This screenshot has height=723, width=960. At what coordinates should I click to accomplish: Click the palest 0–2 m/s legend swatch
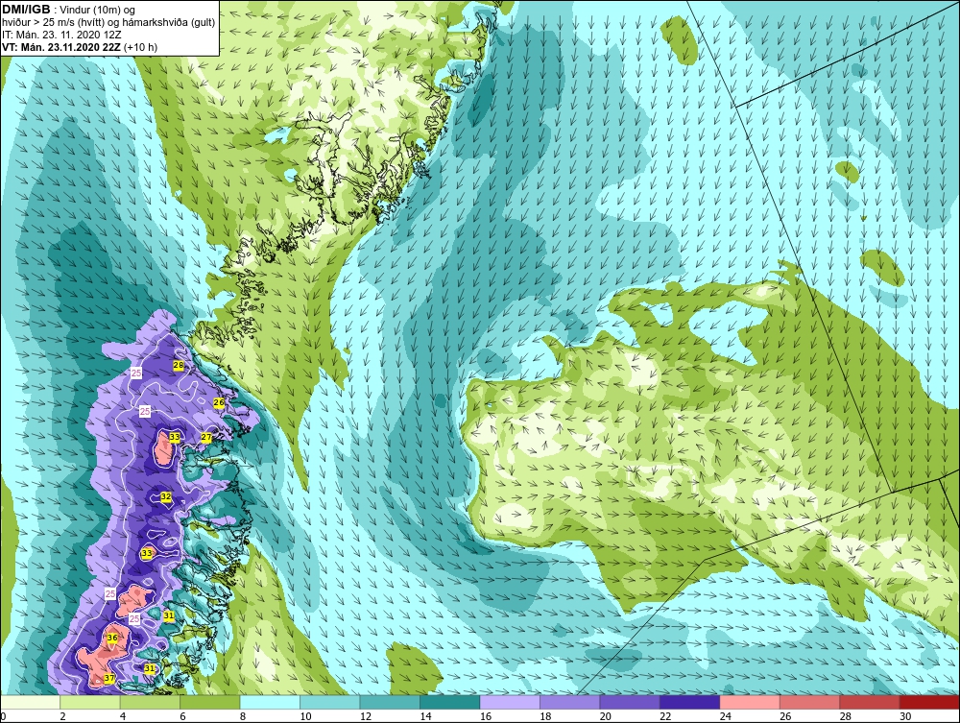click(30, 702)
